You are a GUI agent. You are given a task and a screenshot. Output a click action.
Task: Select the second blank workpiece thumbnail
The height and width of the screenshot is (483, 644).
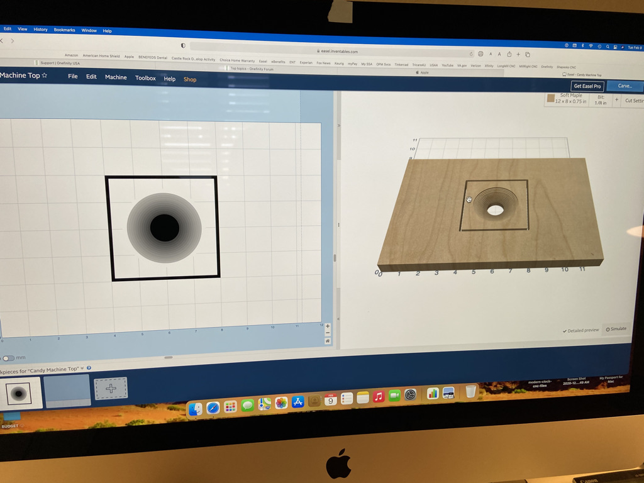coord(67,391)
